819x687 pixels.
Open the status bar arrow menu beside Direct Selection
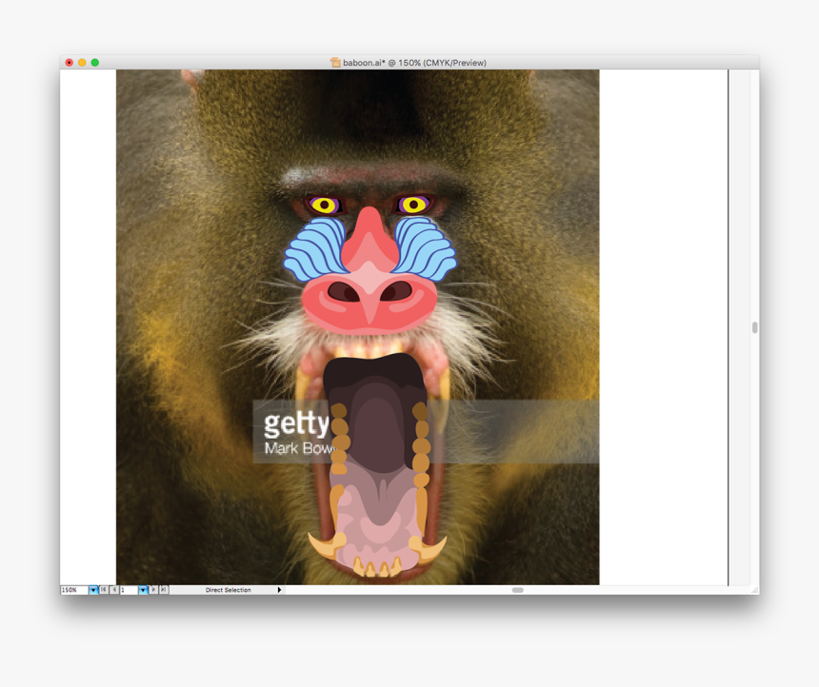click(x=279, y=590)
